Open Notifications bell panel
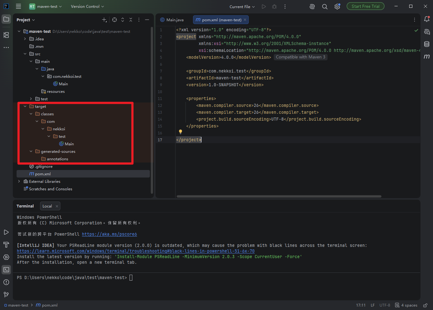 427,19
